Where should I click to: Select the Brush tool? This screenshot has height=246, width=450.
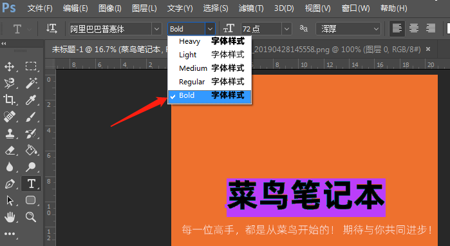click(31, 117)
